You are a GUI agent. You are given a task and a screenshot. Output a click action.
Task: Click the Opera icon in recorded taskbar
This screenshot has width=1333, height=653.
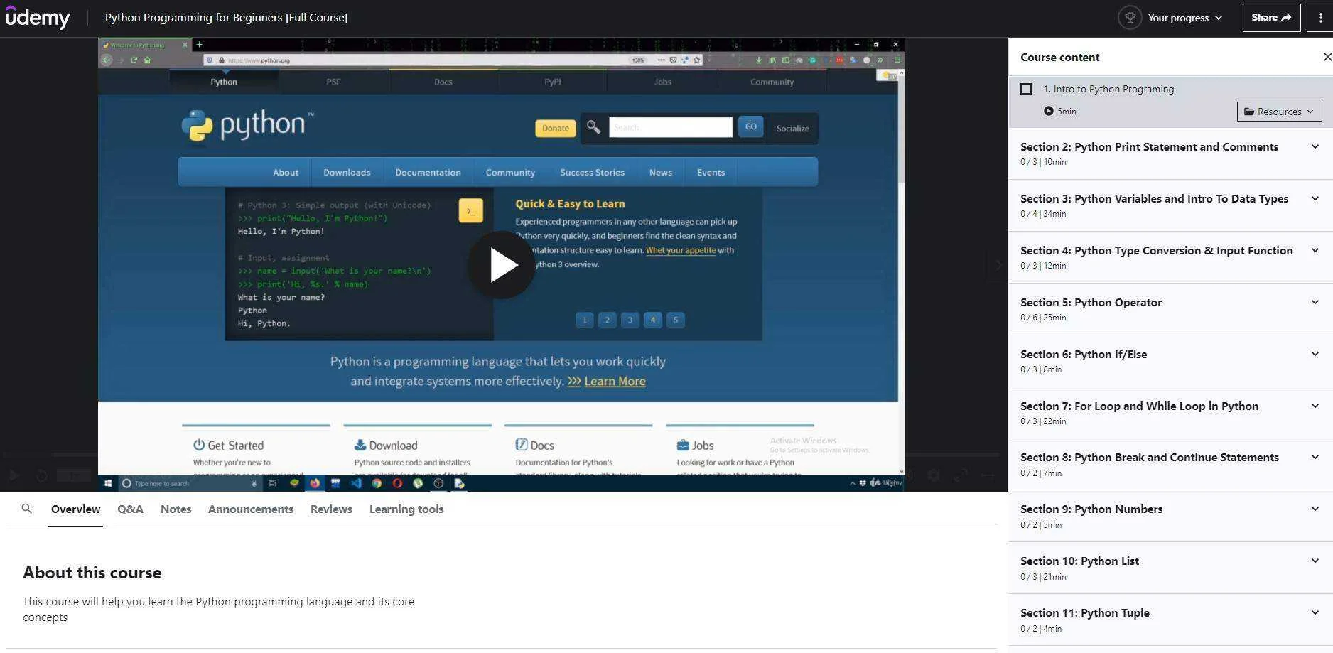pos(397,483)
